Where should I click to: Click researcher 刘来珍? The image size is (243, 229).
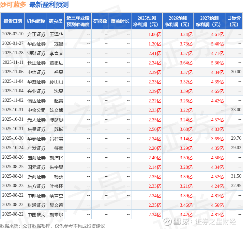(x=56, y=215)
